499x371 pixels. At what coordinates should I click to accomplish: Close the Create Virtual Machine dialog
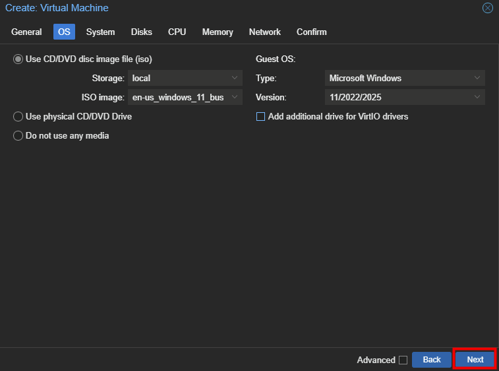(487, 8)
